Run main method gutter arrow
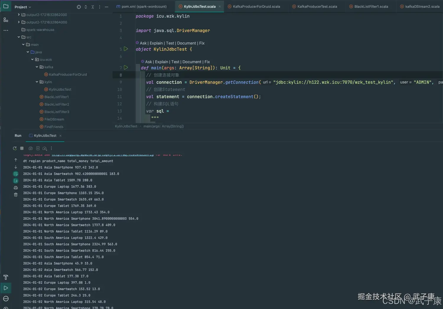 tap(126, 67)
